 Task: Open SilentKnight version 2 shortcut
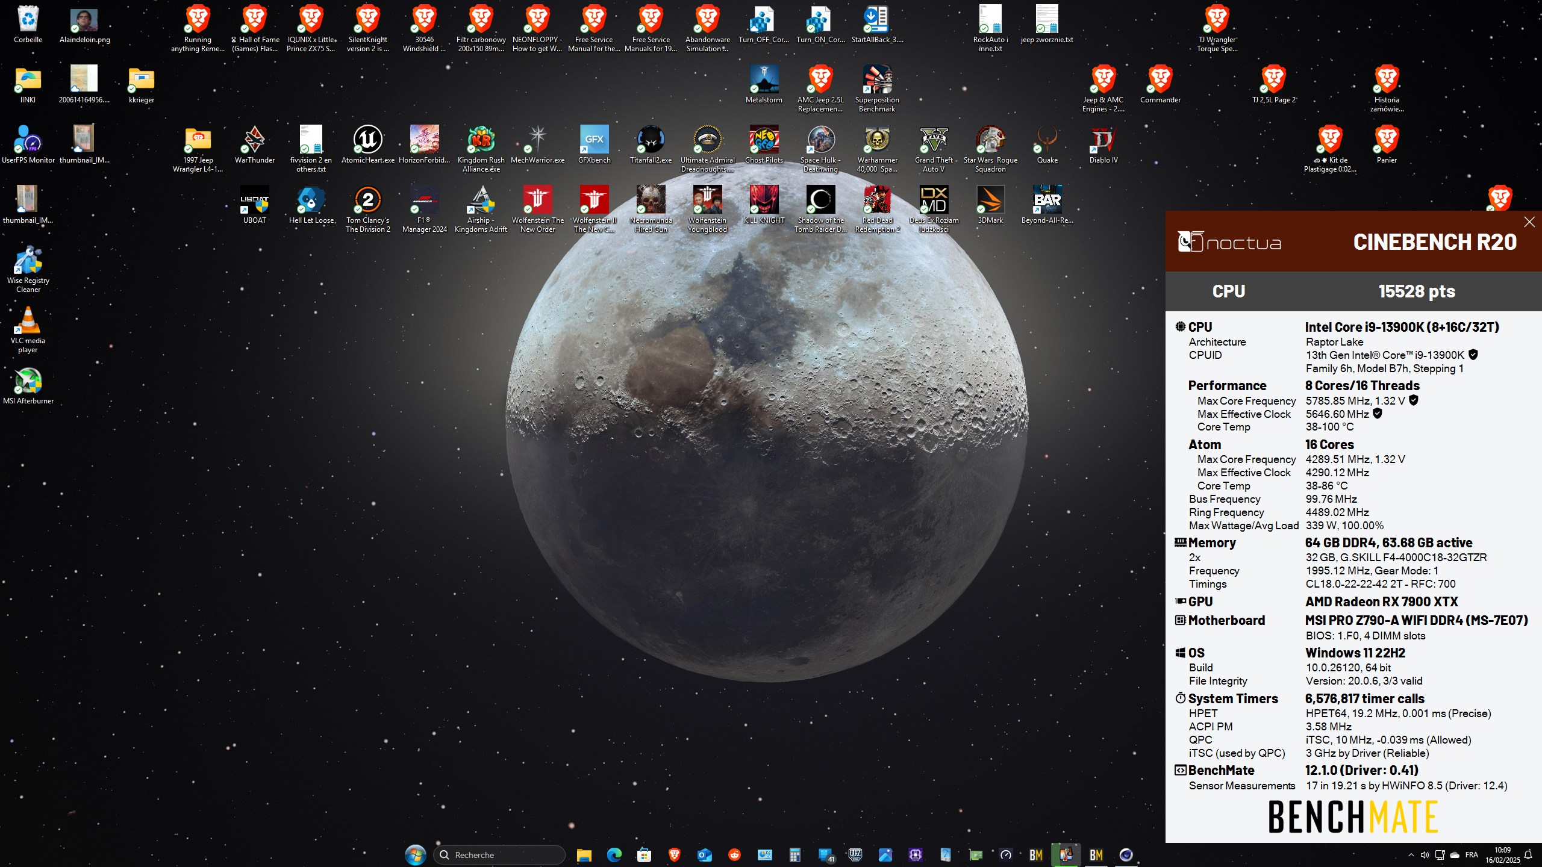[x=368, y=29]
